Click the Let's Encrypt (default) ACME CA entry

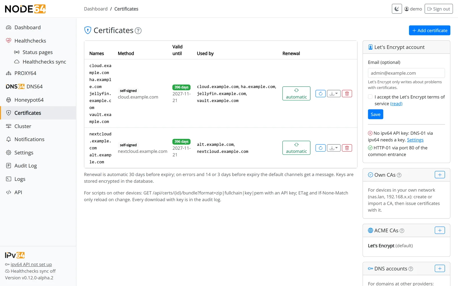tap(390, 246)
